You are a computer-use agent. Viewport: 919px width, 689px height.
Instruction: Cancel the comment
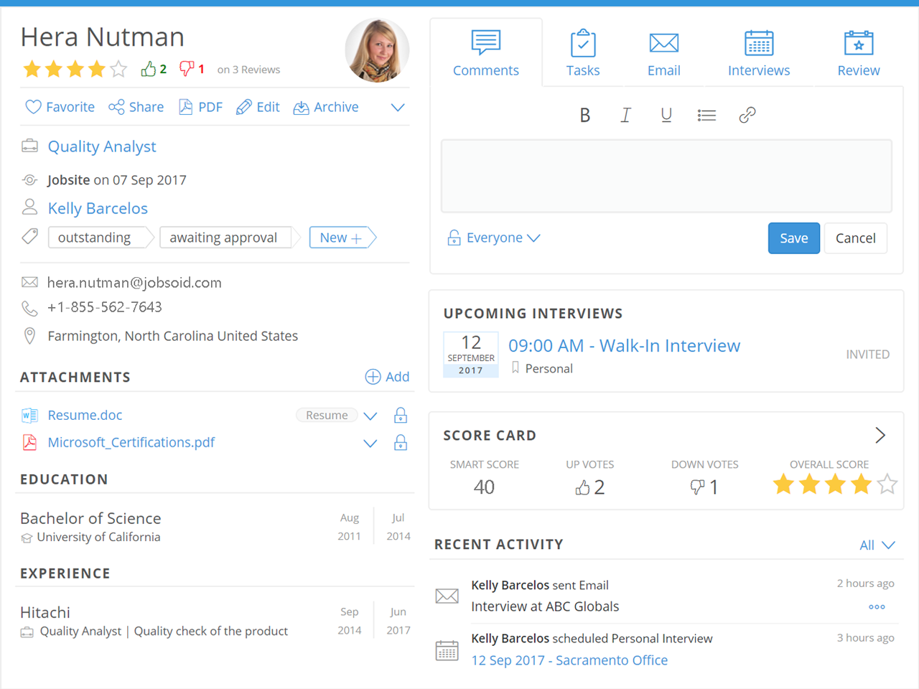click(x=856, y=238)
